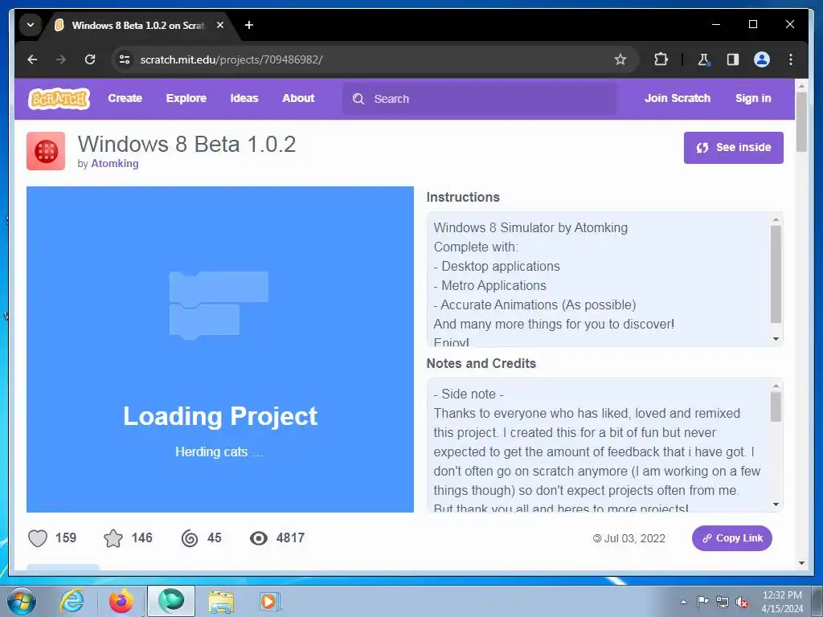Screen dimensions: 823x617
Task: Click the Scratch logo
Action: (x=59, y=99)
